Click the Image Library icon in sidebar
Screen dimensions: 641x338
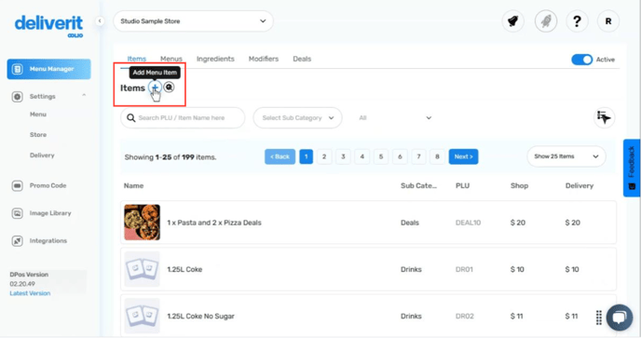(17, 213)
